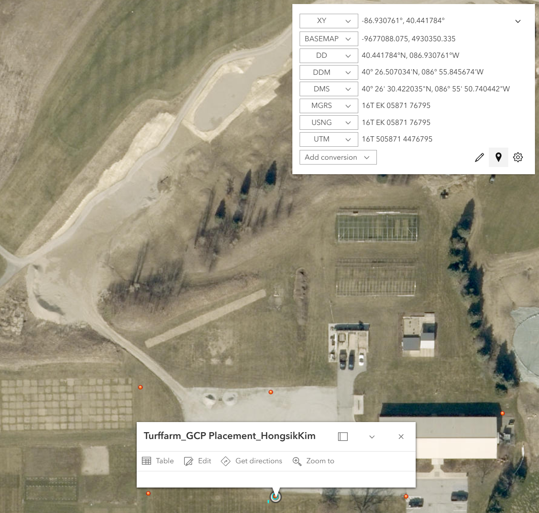The height and width of the screenshot is (513, 539).
Task: Click the DDM coordinate value
Action: click(423, 72)
